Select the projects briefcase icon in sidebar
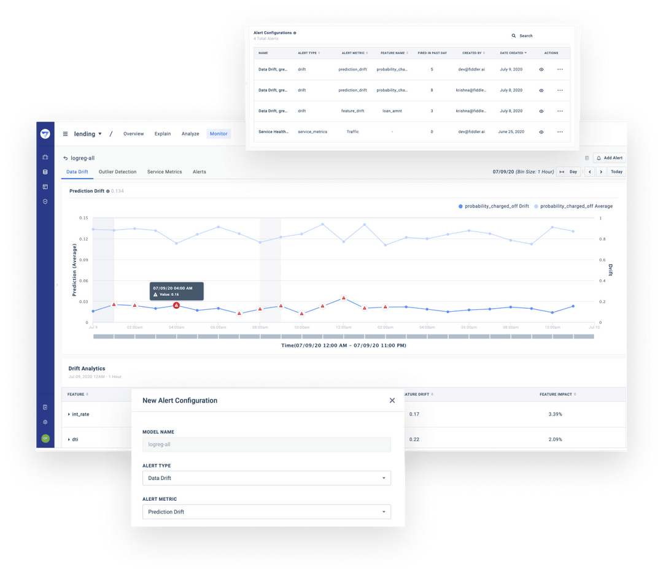663x575 pixels. 45,157
